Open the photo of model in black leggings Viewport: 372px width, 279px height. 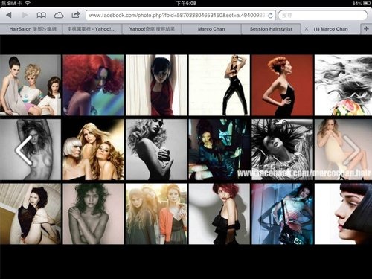(219, 85)
